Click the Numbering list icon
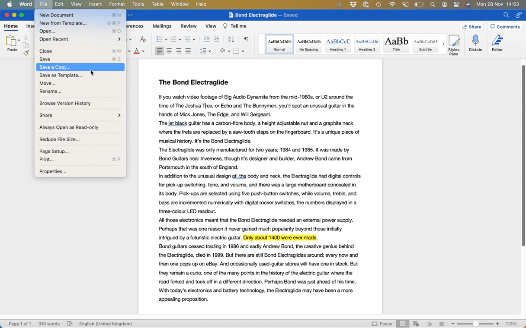Viewport: 526px width, 328px height. pos(173,39)
